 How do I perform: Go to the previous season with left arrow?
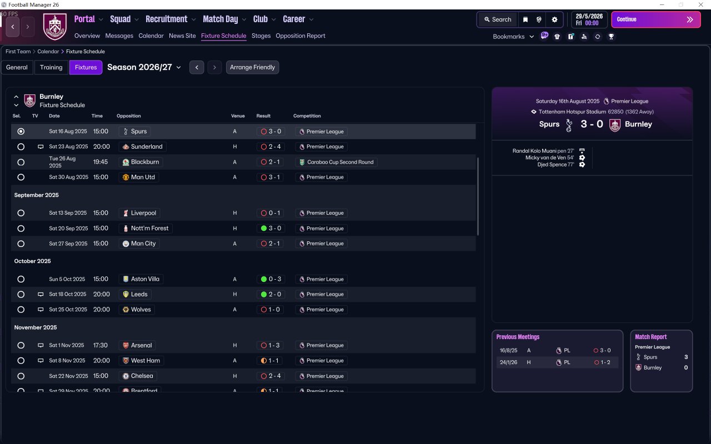coord(197,67)
